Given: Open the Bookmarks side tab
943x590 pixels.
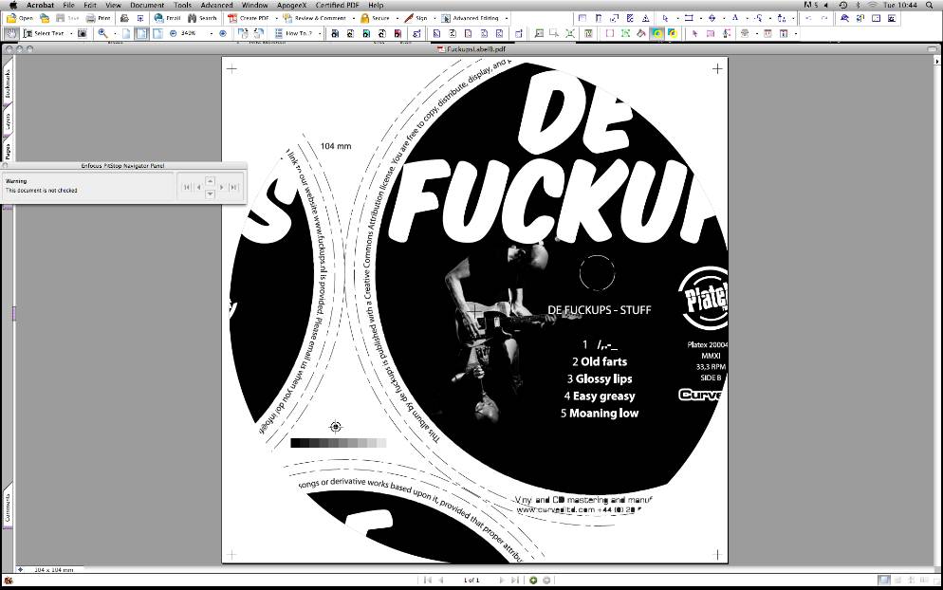Looking at the screenshot, I should (x=8, y=84).
